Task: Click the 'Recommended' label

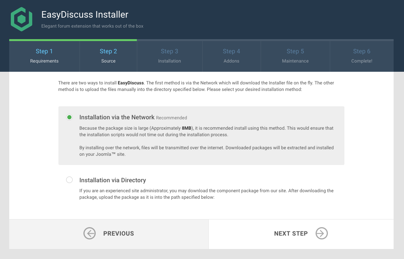Action: pyautogui.click(x=171, y=118)
